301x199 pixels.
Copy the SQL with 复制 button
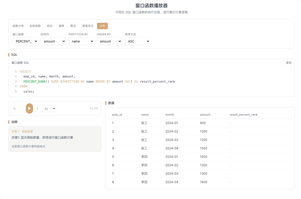coord(288,63)
